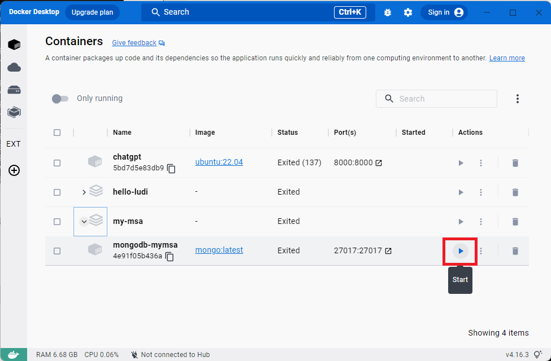Open the Volumes drive icon in sidebar
Viewport: 551px width, 361px height.
pos(14,90)
